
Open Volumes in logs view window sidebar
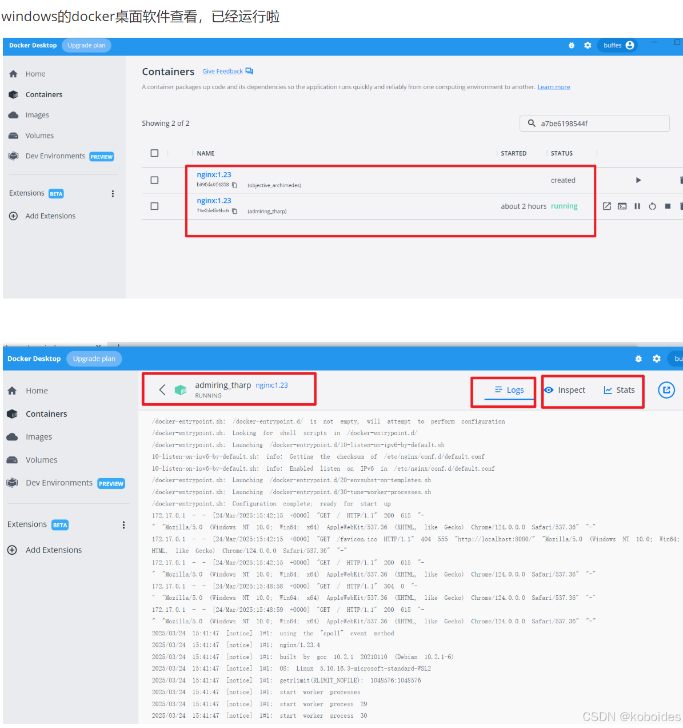pos(41,460)
